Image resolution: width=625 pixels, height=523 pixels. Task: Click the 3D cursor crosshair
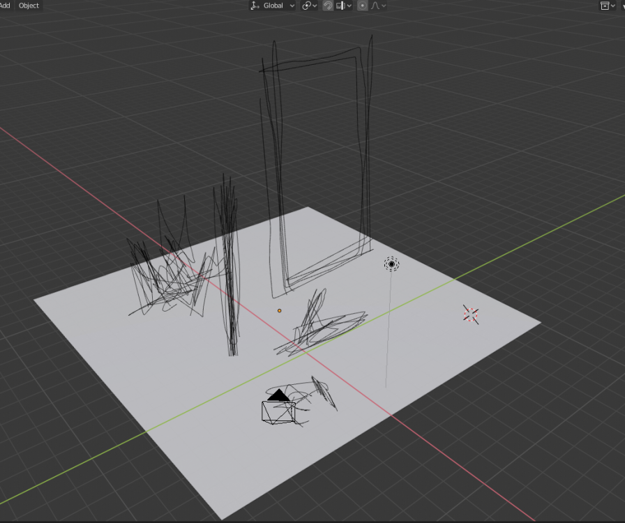tap(471, 314)
